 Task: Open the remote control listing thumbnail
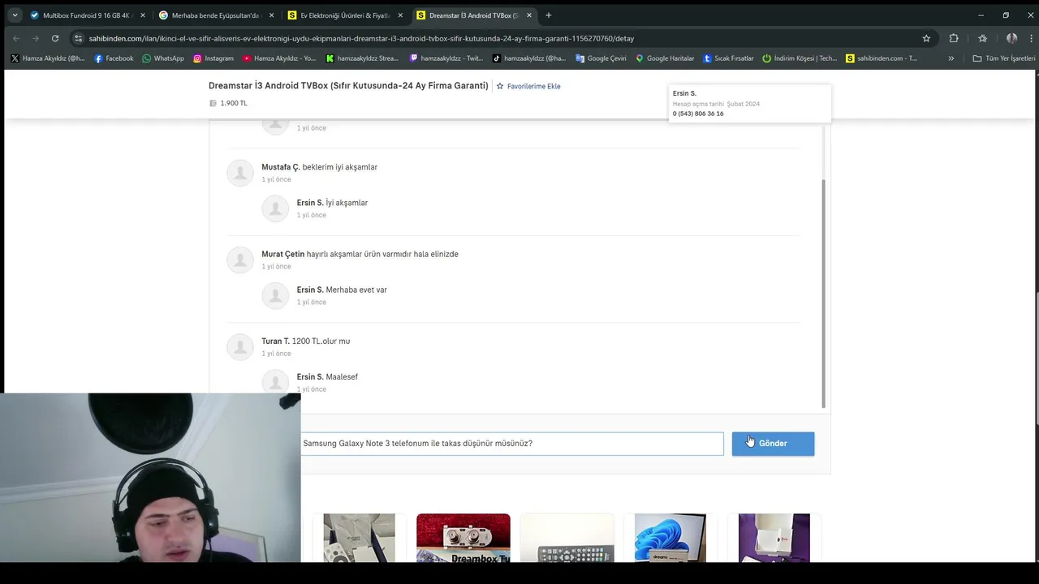[x=567, y=538]
